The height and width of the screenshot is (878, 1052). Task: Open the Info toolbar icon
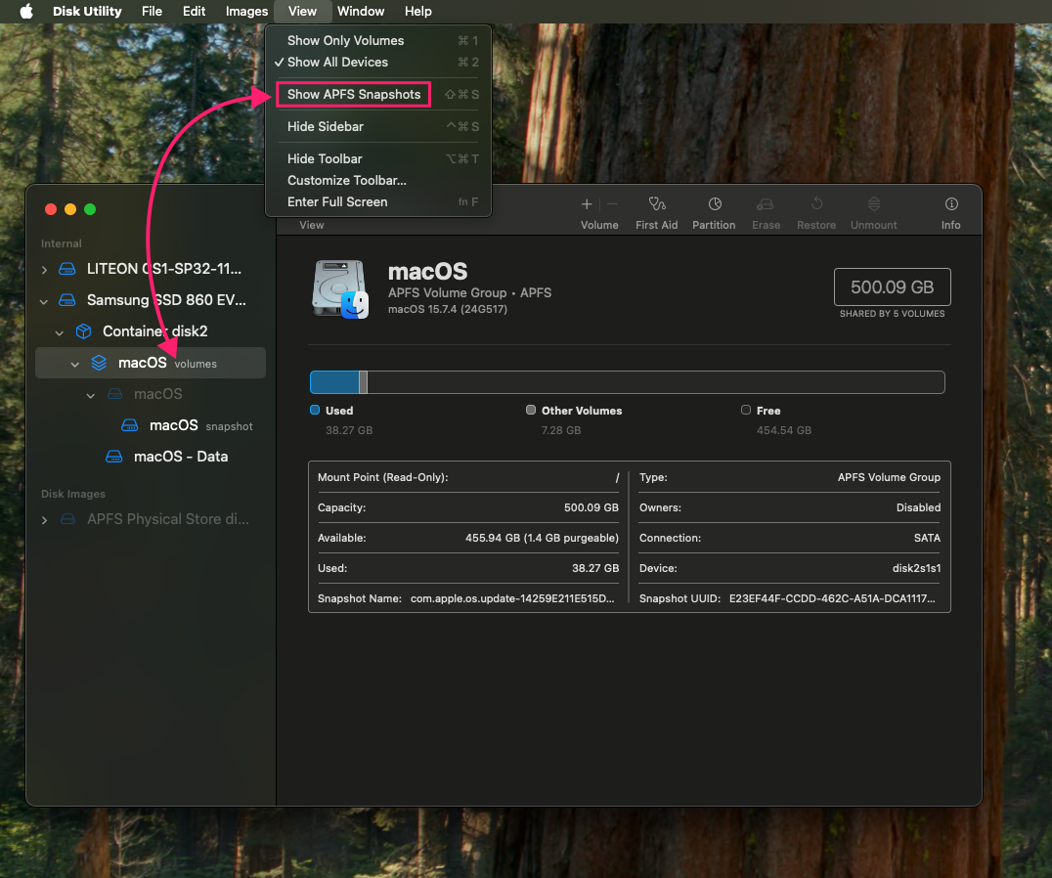951,204
